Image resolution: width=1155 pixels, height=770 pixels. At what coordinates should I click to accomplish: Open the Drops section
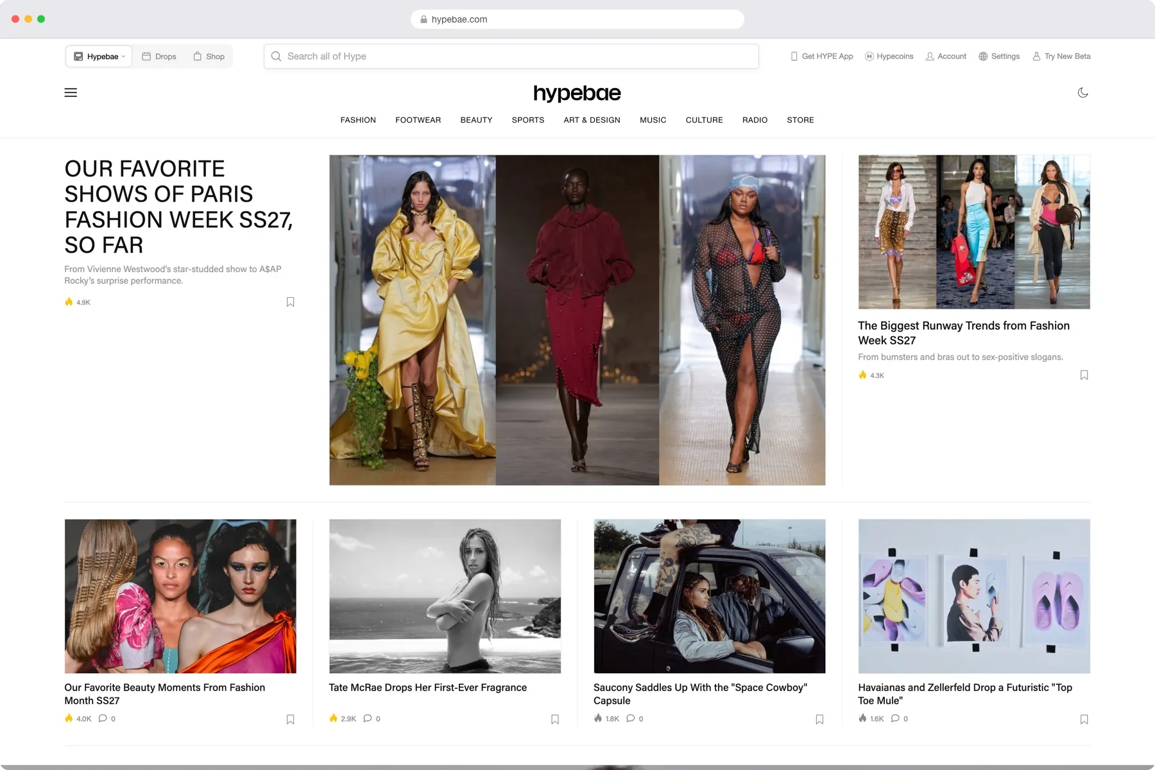pyautogui.click(x=159, y=56)
